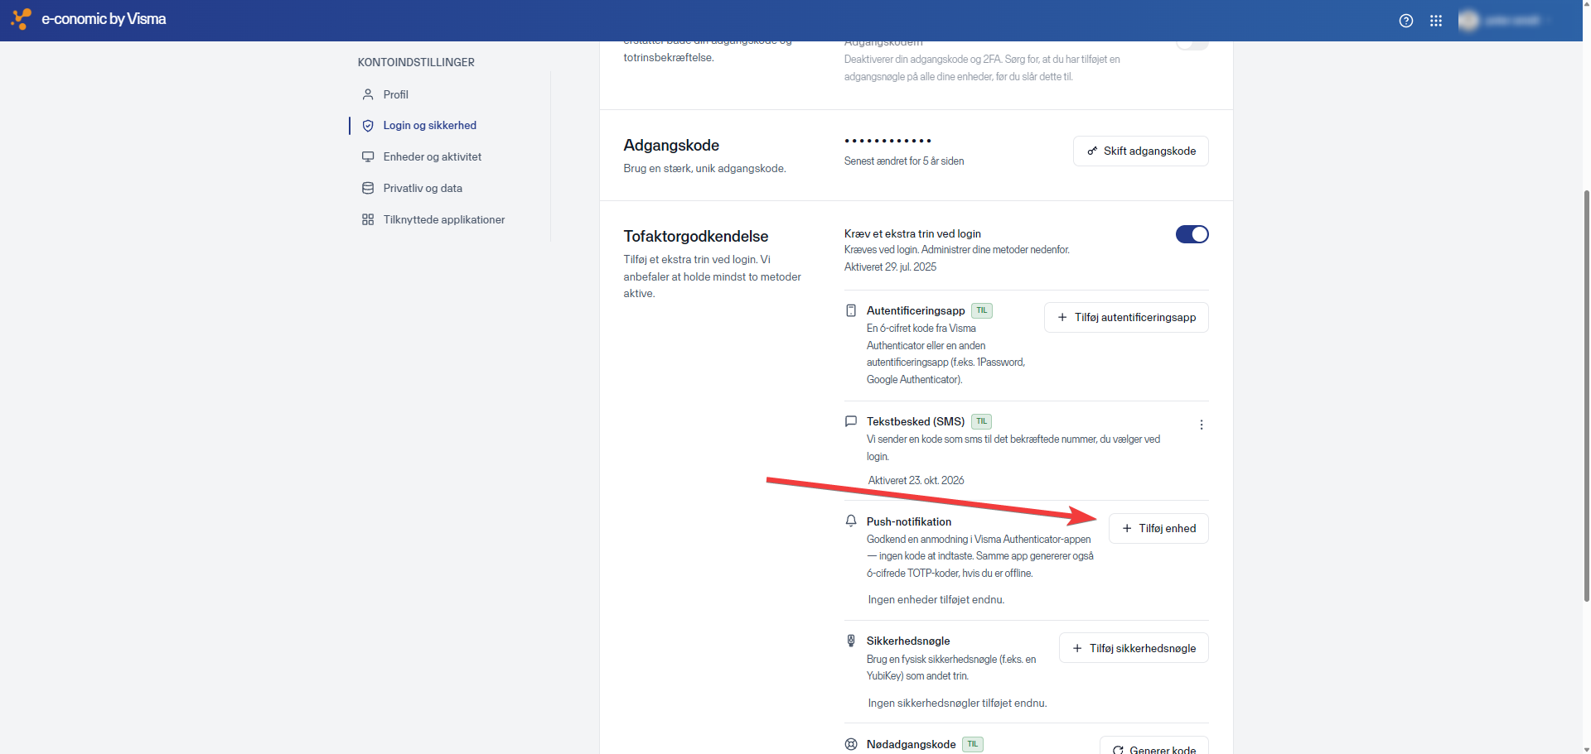The width and height of the screenshot is (1591, 754).
Task: Click 'Ingen enheder tilføjet endnu.' text
Action: tap(936, 600)
